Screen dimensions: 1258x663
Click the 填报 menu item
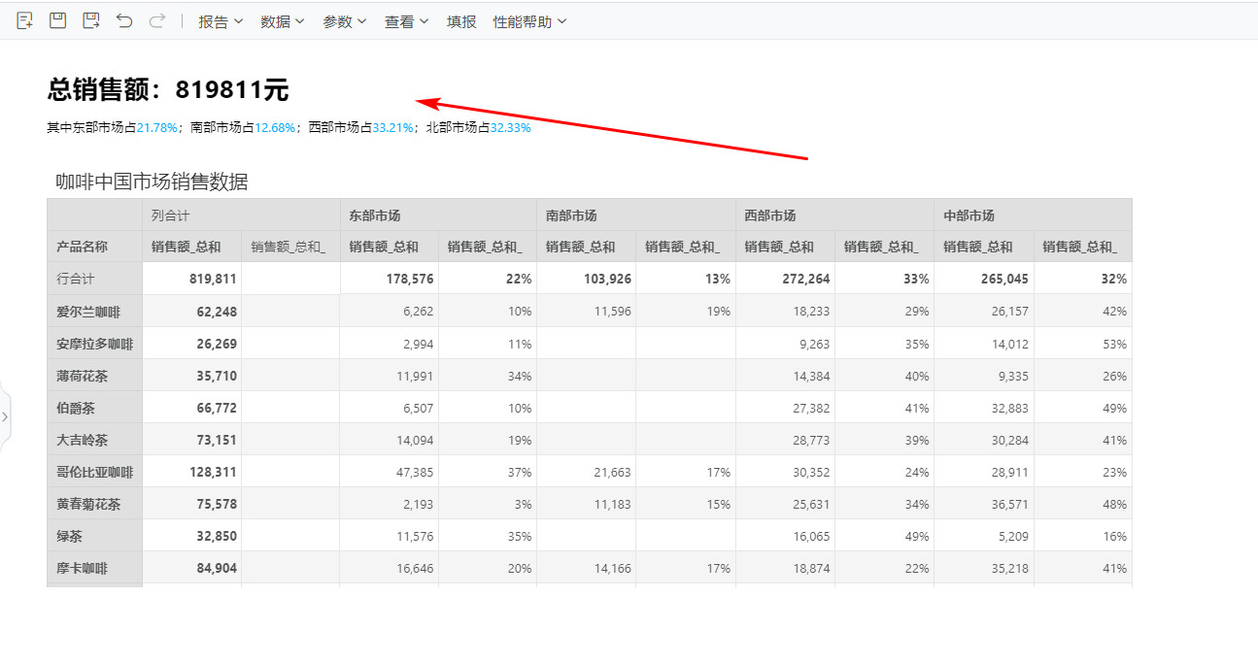[x=461, y=21]
